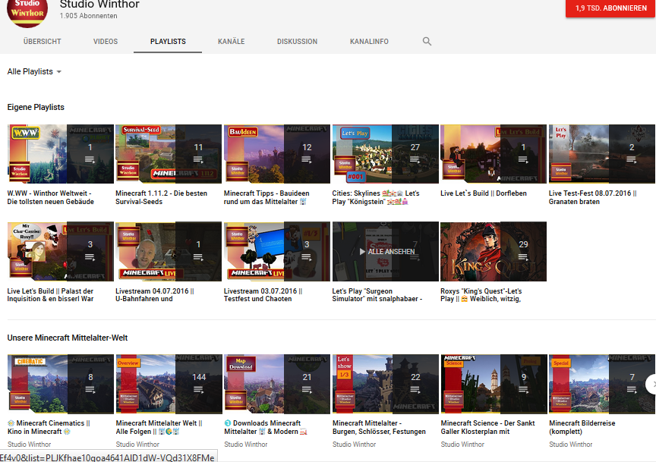Click playlist icon on Cities: Skylines thumbnail
The height and width of the screenshot is (462, 656).
pyautogui.click(x=415, y=160)
